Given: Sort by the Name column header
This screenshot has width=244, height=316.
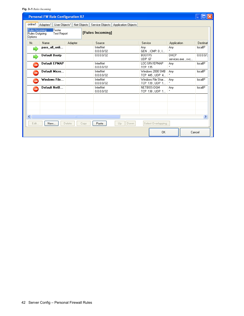Looking at the screenshot, I should click(x=52, y=43).
